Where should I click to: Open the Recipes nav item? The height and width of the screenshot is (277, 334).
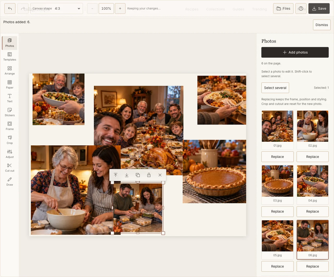point(192,9)
